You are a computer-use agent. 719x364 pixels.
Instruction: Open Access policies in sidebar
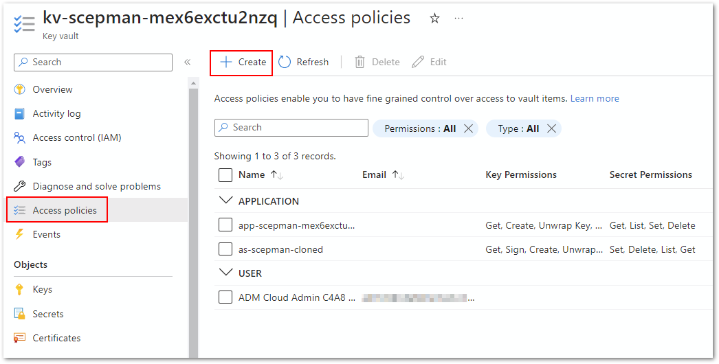pyautogui.click(x=65, y=210)
